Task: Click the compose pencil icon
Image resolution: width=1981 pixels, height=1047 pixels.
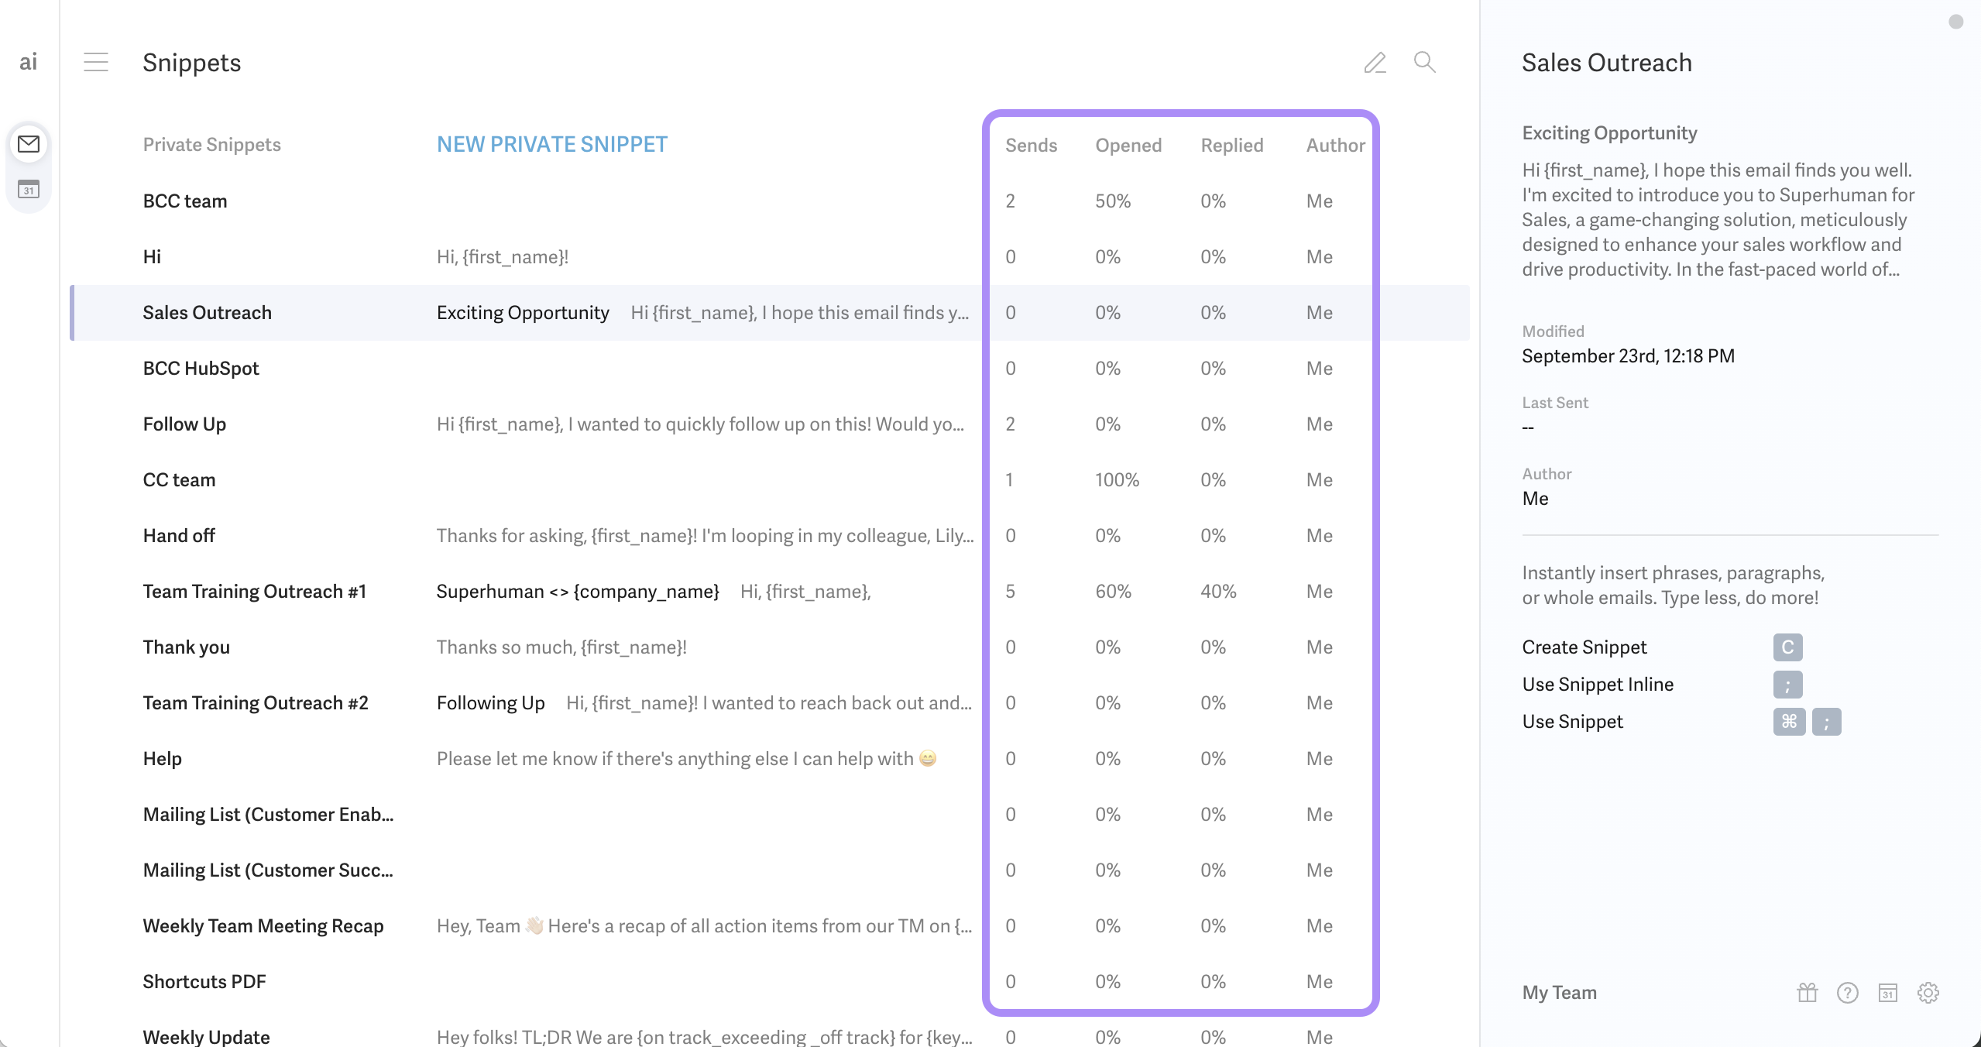Action: tap(1375, 62)
